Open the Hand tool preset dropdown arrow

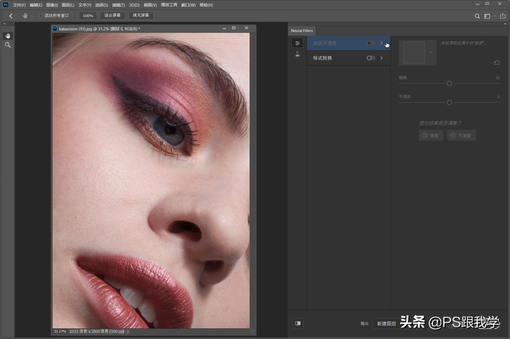click(32, 16)
